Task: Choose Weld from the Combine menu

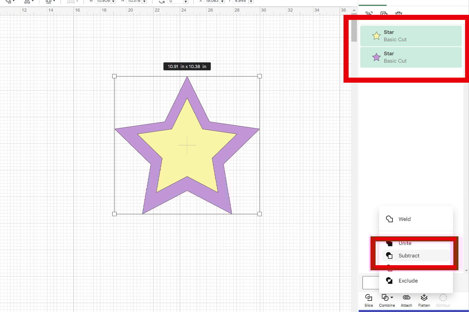Action: point(405,219)
